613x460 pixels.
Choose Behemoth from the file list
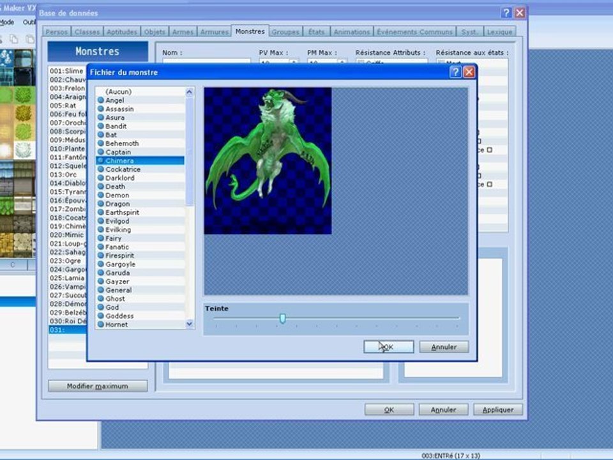[x=140, y=143]
